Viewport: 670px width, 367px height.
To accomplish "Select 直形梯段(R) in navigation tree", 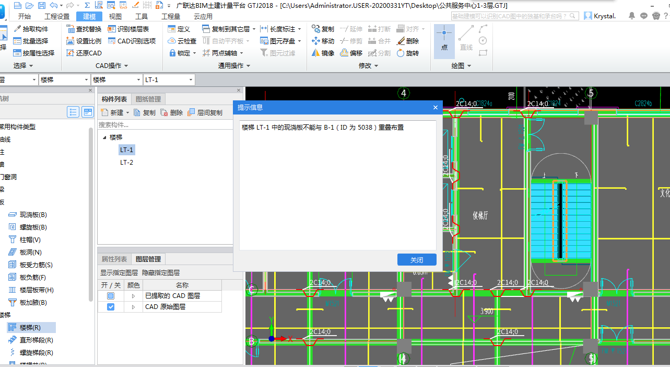I will pyautogui.click(x=31, y=340).
